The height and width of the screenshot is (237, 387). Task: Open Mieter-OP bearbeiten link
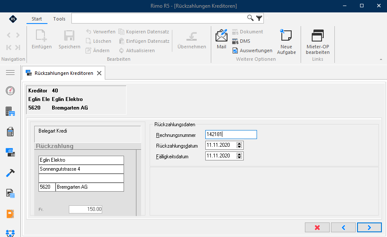click(318, 42)
